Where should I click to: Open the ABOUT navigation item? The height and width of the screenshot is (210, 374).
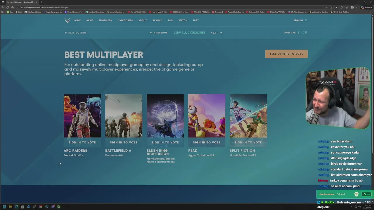(143, 20)
